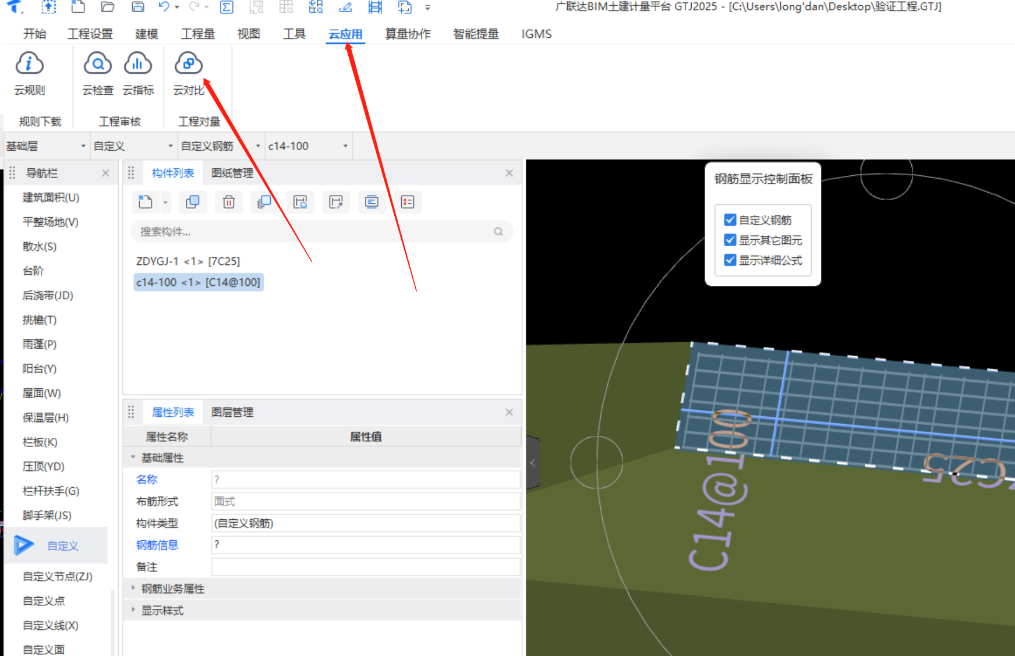Viewport: 1015px width, 656px height.
Task: Open the IGMS ribbon tab
Action: tap(536, 34)
